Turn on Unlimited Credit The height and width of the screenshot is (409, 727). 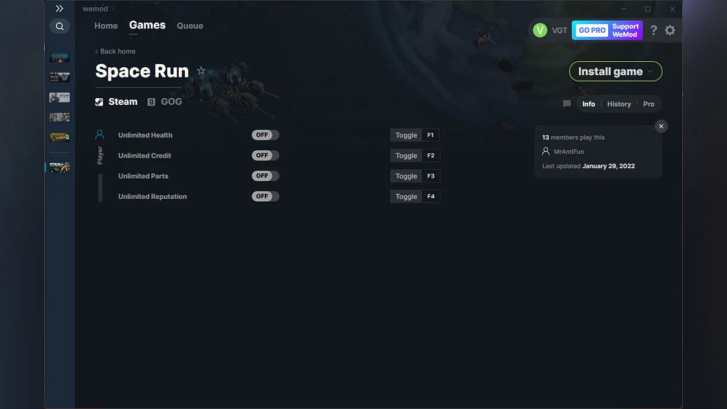click(265, 155)
